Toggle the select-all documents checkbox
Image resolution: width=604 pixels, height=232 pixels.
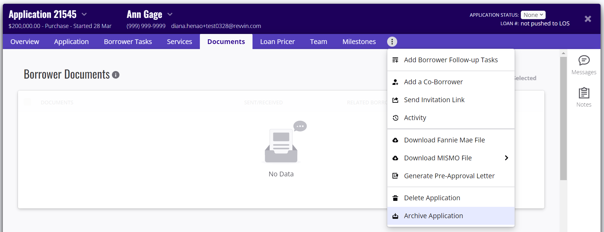click(27, 102)
